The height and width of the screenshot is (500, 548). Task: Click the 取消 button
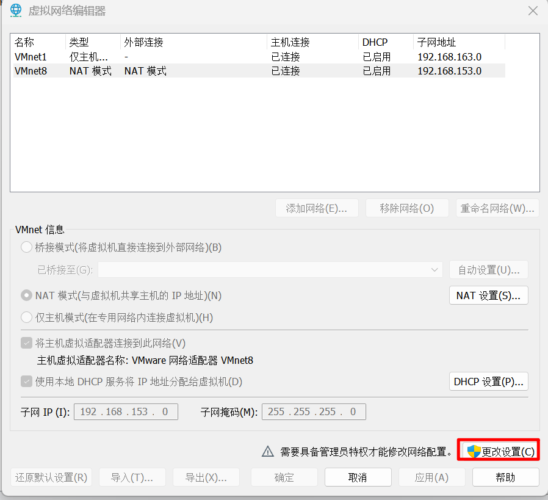(x=358, y=477)
